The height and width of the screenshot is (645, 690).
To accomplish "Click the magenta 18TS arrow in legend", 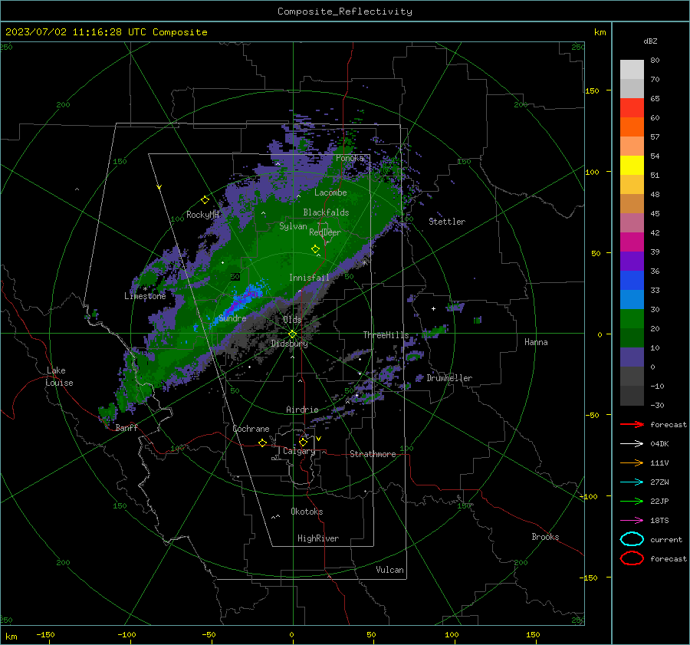I will [632, 521].
